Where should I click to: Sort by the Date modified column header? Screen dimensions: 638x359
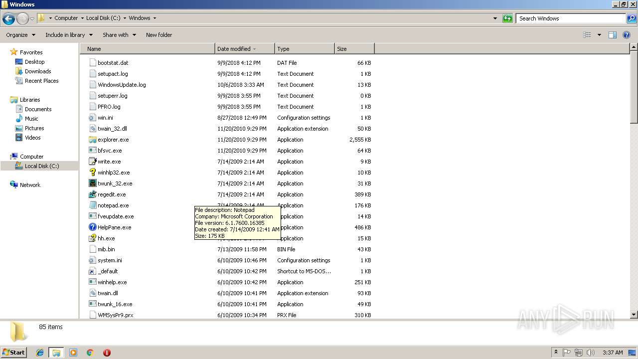245,49
